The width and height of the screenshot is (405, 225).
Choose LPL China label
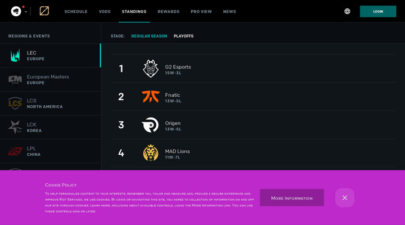pos(34,151)
